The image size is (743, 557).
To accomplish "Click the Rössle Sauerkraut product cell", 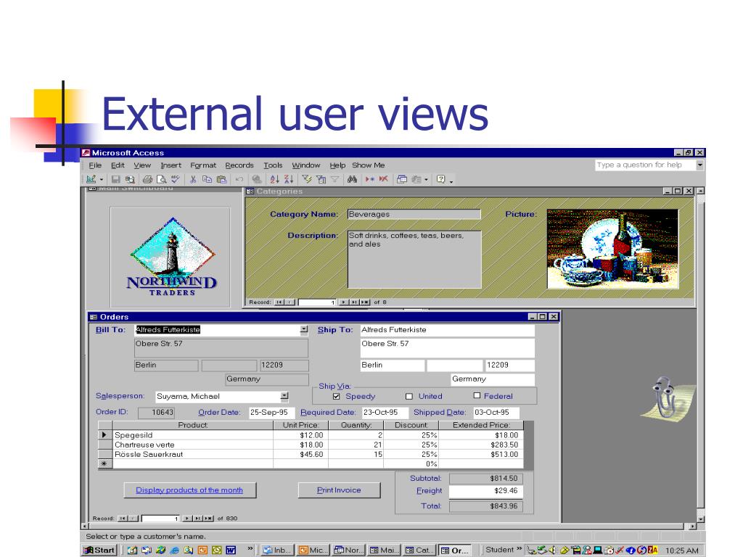I will (192, 454).
